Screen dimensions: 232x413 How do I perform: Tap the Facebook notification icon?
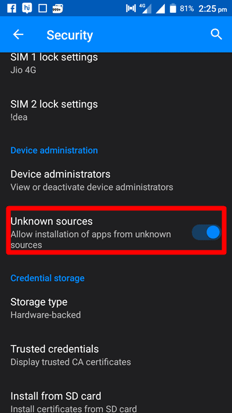tap(12, 9)
